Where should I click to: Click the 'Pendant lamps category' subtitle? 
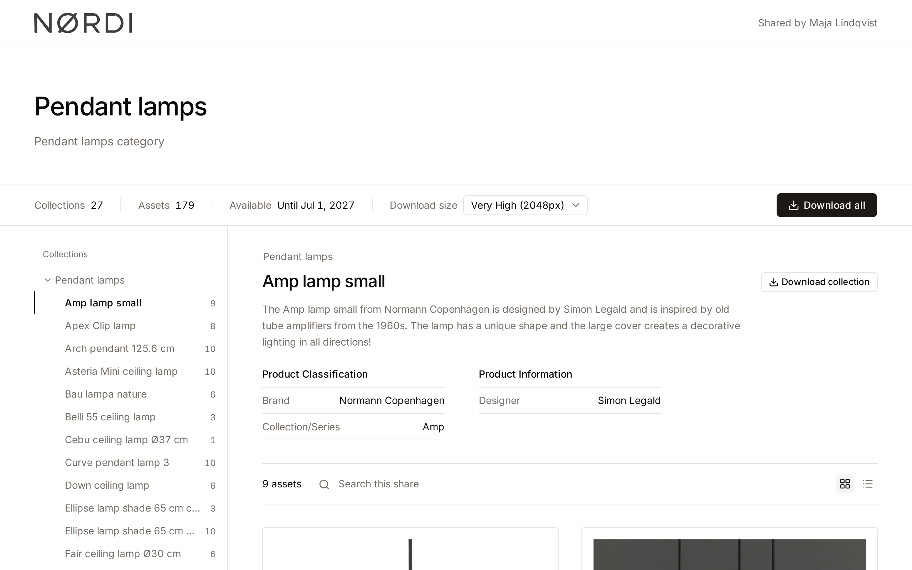pyautogui.click(x=99, y=141)
